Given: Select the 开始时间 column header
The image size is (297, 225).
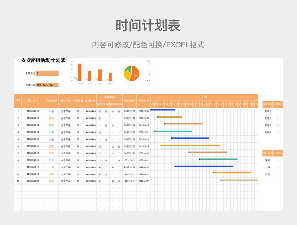Looking at the screenshot, I should click(x=129, y=101).
